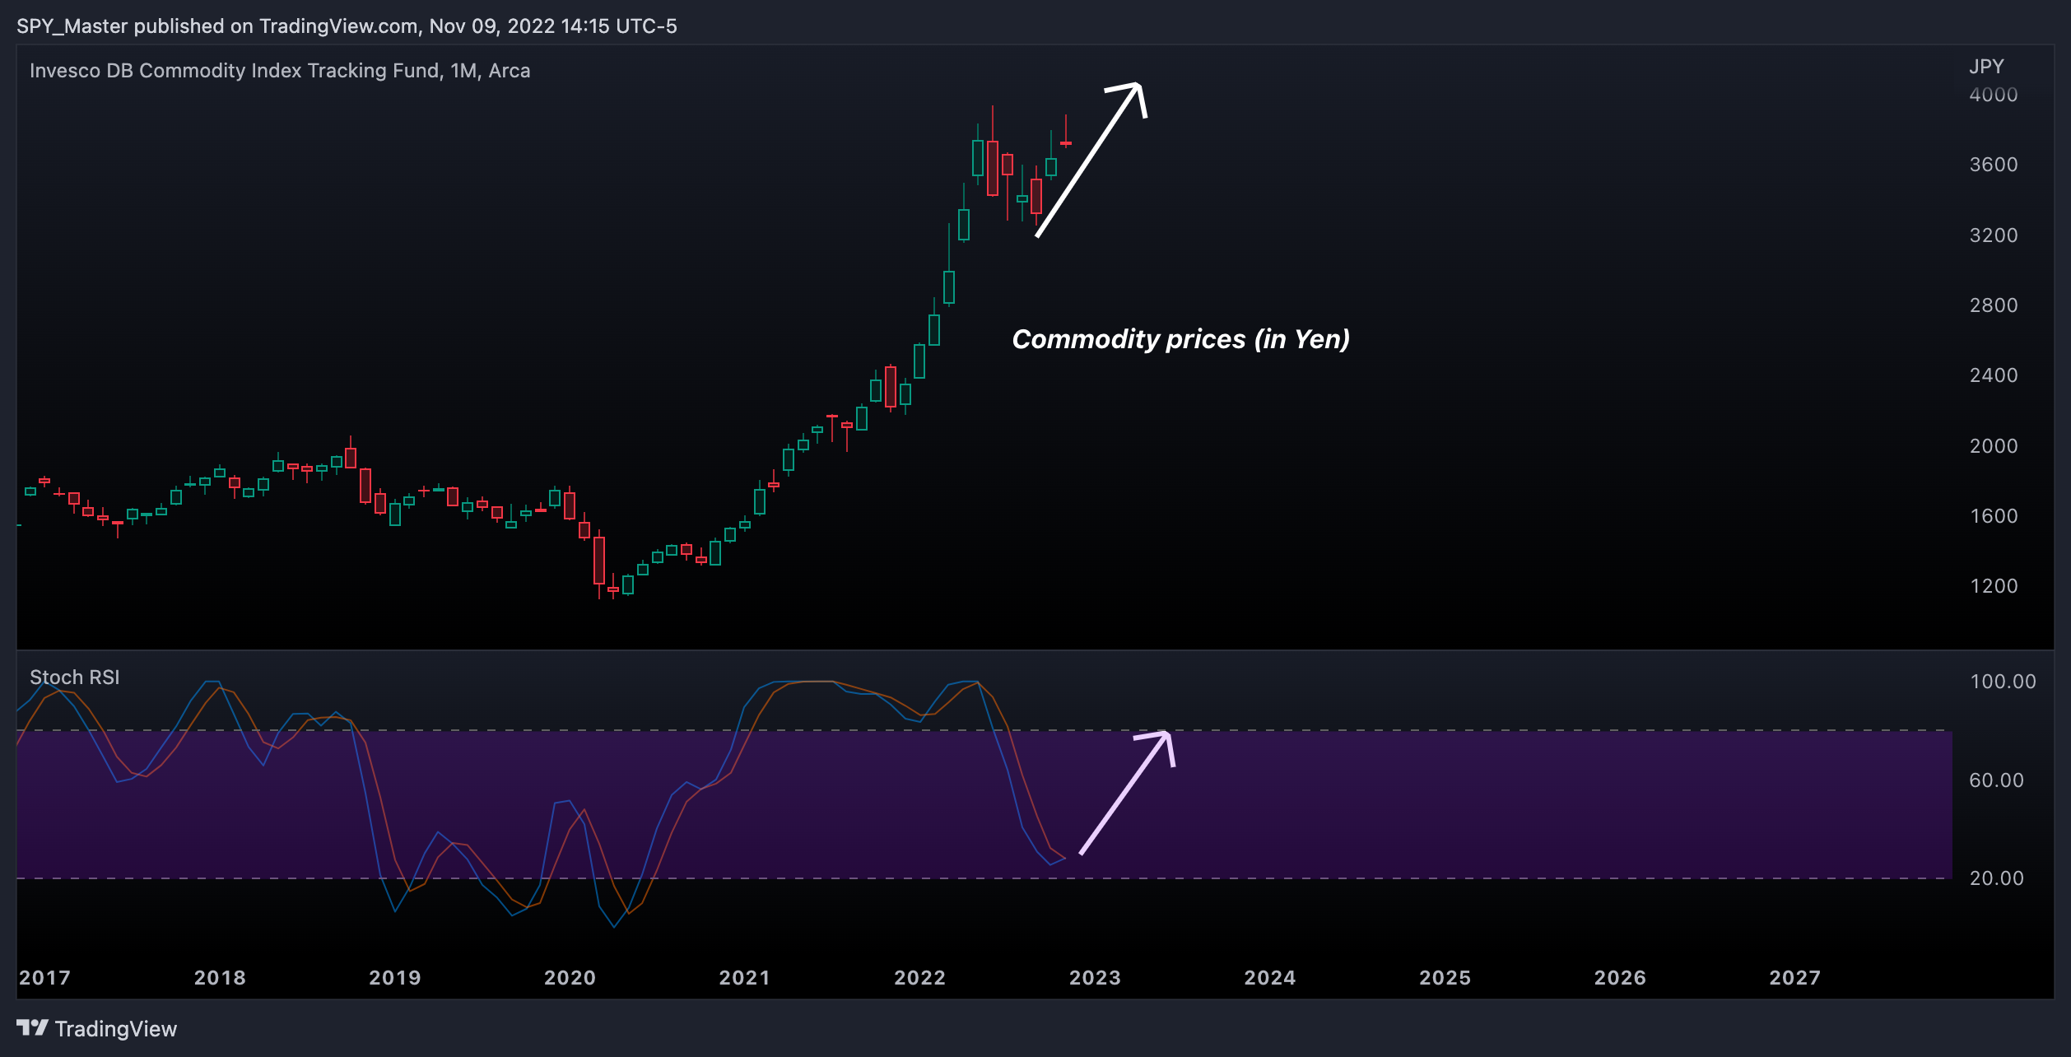Click the 2024 year on time axis
Image resolution: width=2071 pixels, height=1057 pixels.
[x=1270, y=978]
